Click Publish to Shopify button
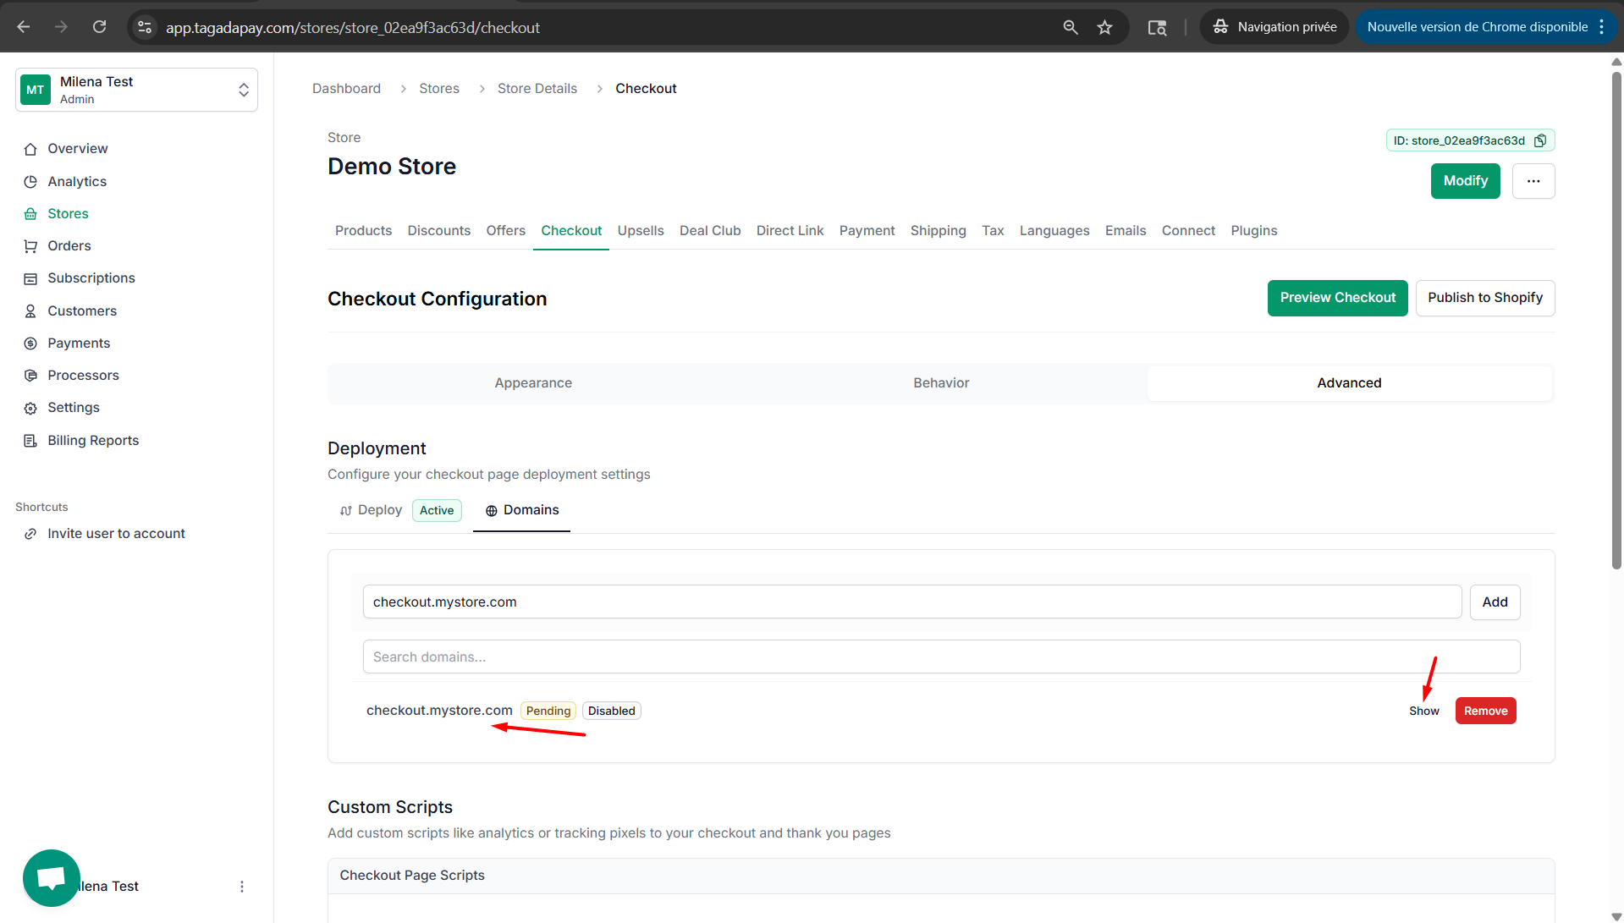This screenshot has width=1624, height=923. click(1484, 298)
